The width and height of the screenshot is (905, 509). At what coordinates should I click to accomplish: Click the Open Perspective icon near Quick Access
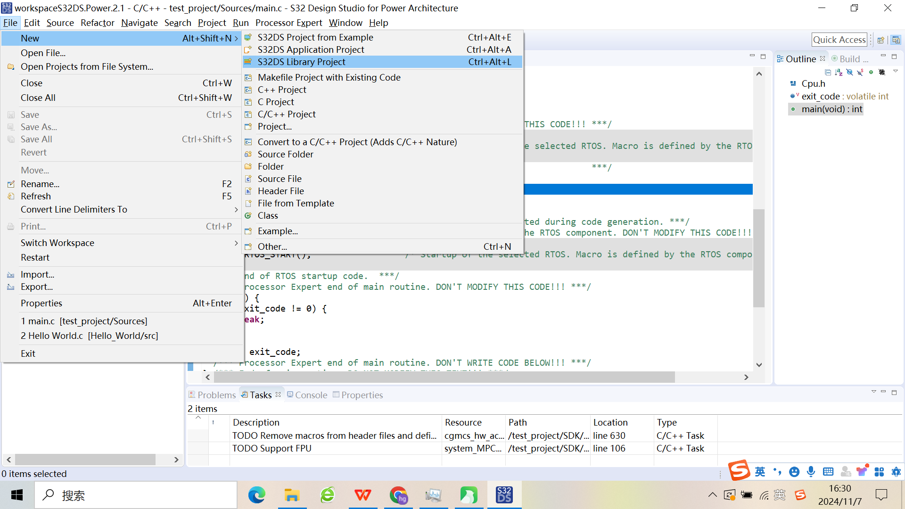pos(880,40)
